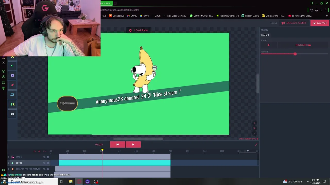Open the Get the M3U8 File bookmark

click(x=201, y=16)
